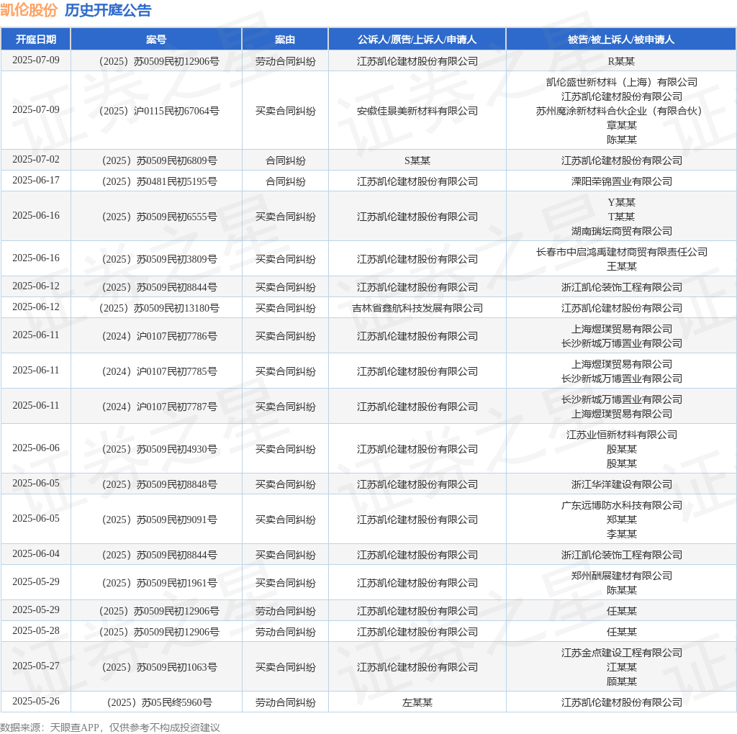Select case number (2025)苏0509民初8848号
The width and height of the screenshot is (737, 734).
tap(159, 484)
